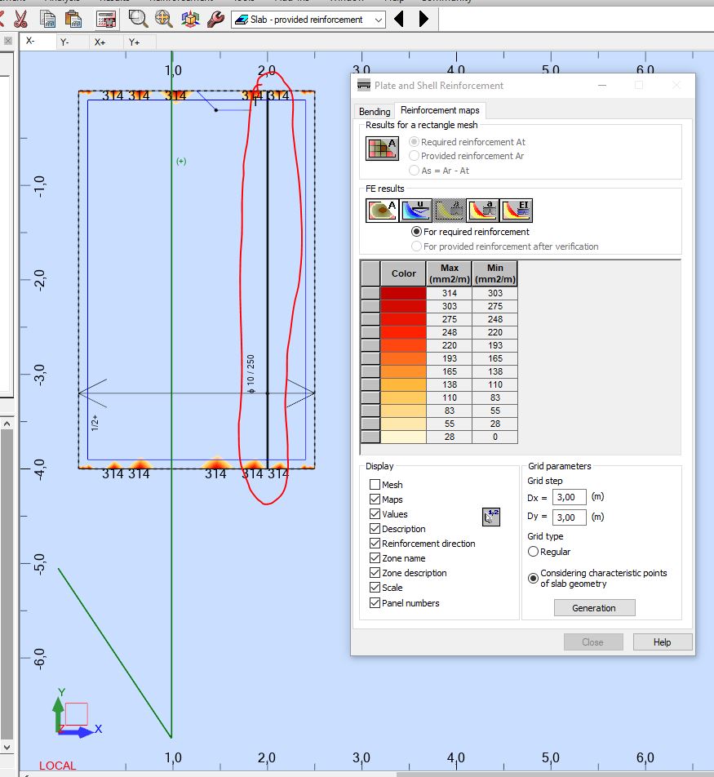Select the required reinforcement area map icon
Viewport: 714px width, 777px height.
pyautogui.click(x=382, y=210)
